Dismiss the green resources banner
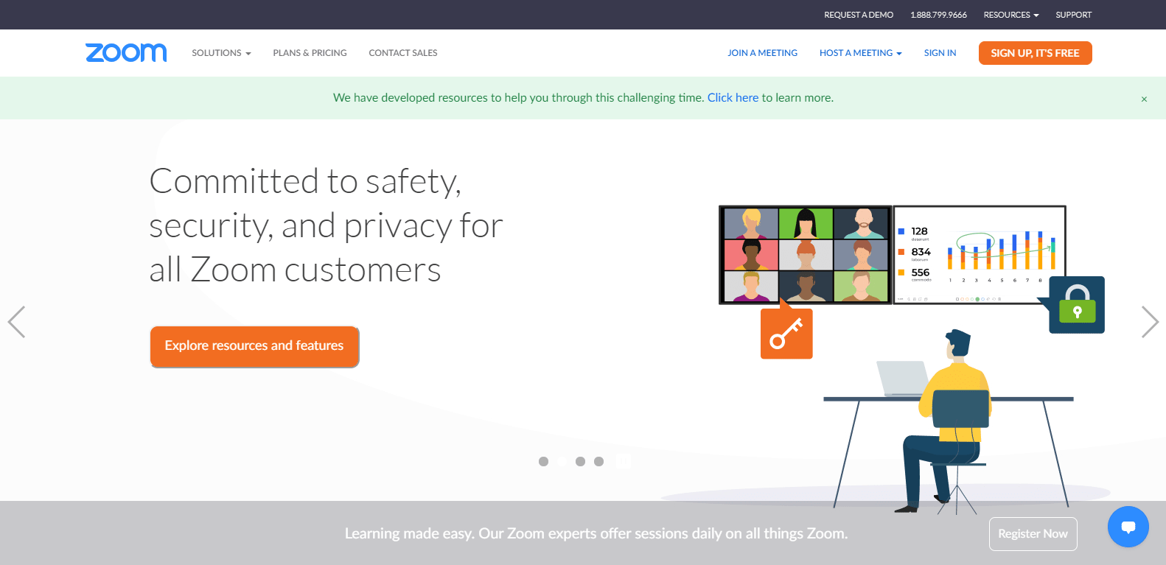The width and height of the screenshot is (1166, 565). pos(1144,99)
